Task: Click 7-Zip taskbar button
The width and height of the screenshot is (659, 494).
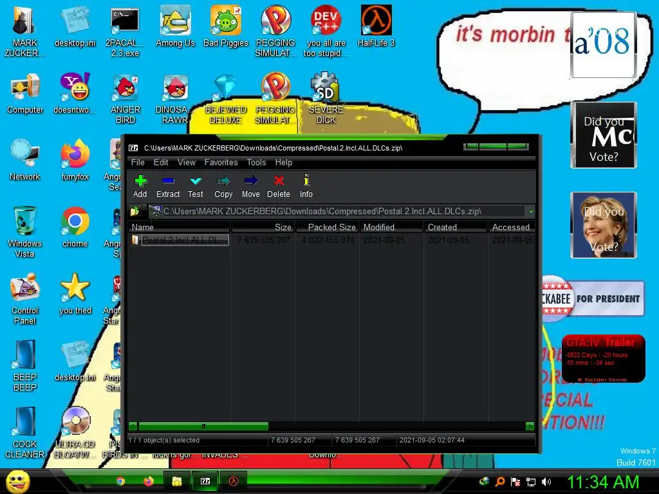Action: (x=205, y=481)
